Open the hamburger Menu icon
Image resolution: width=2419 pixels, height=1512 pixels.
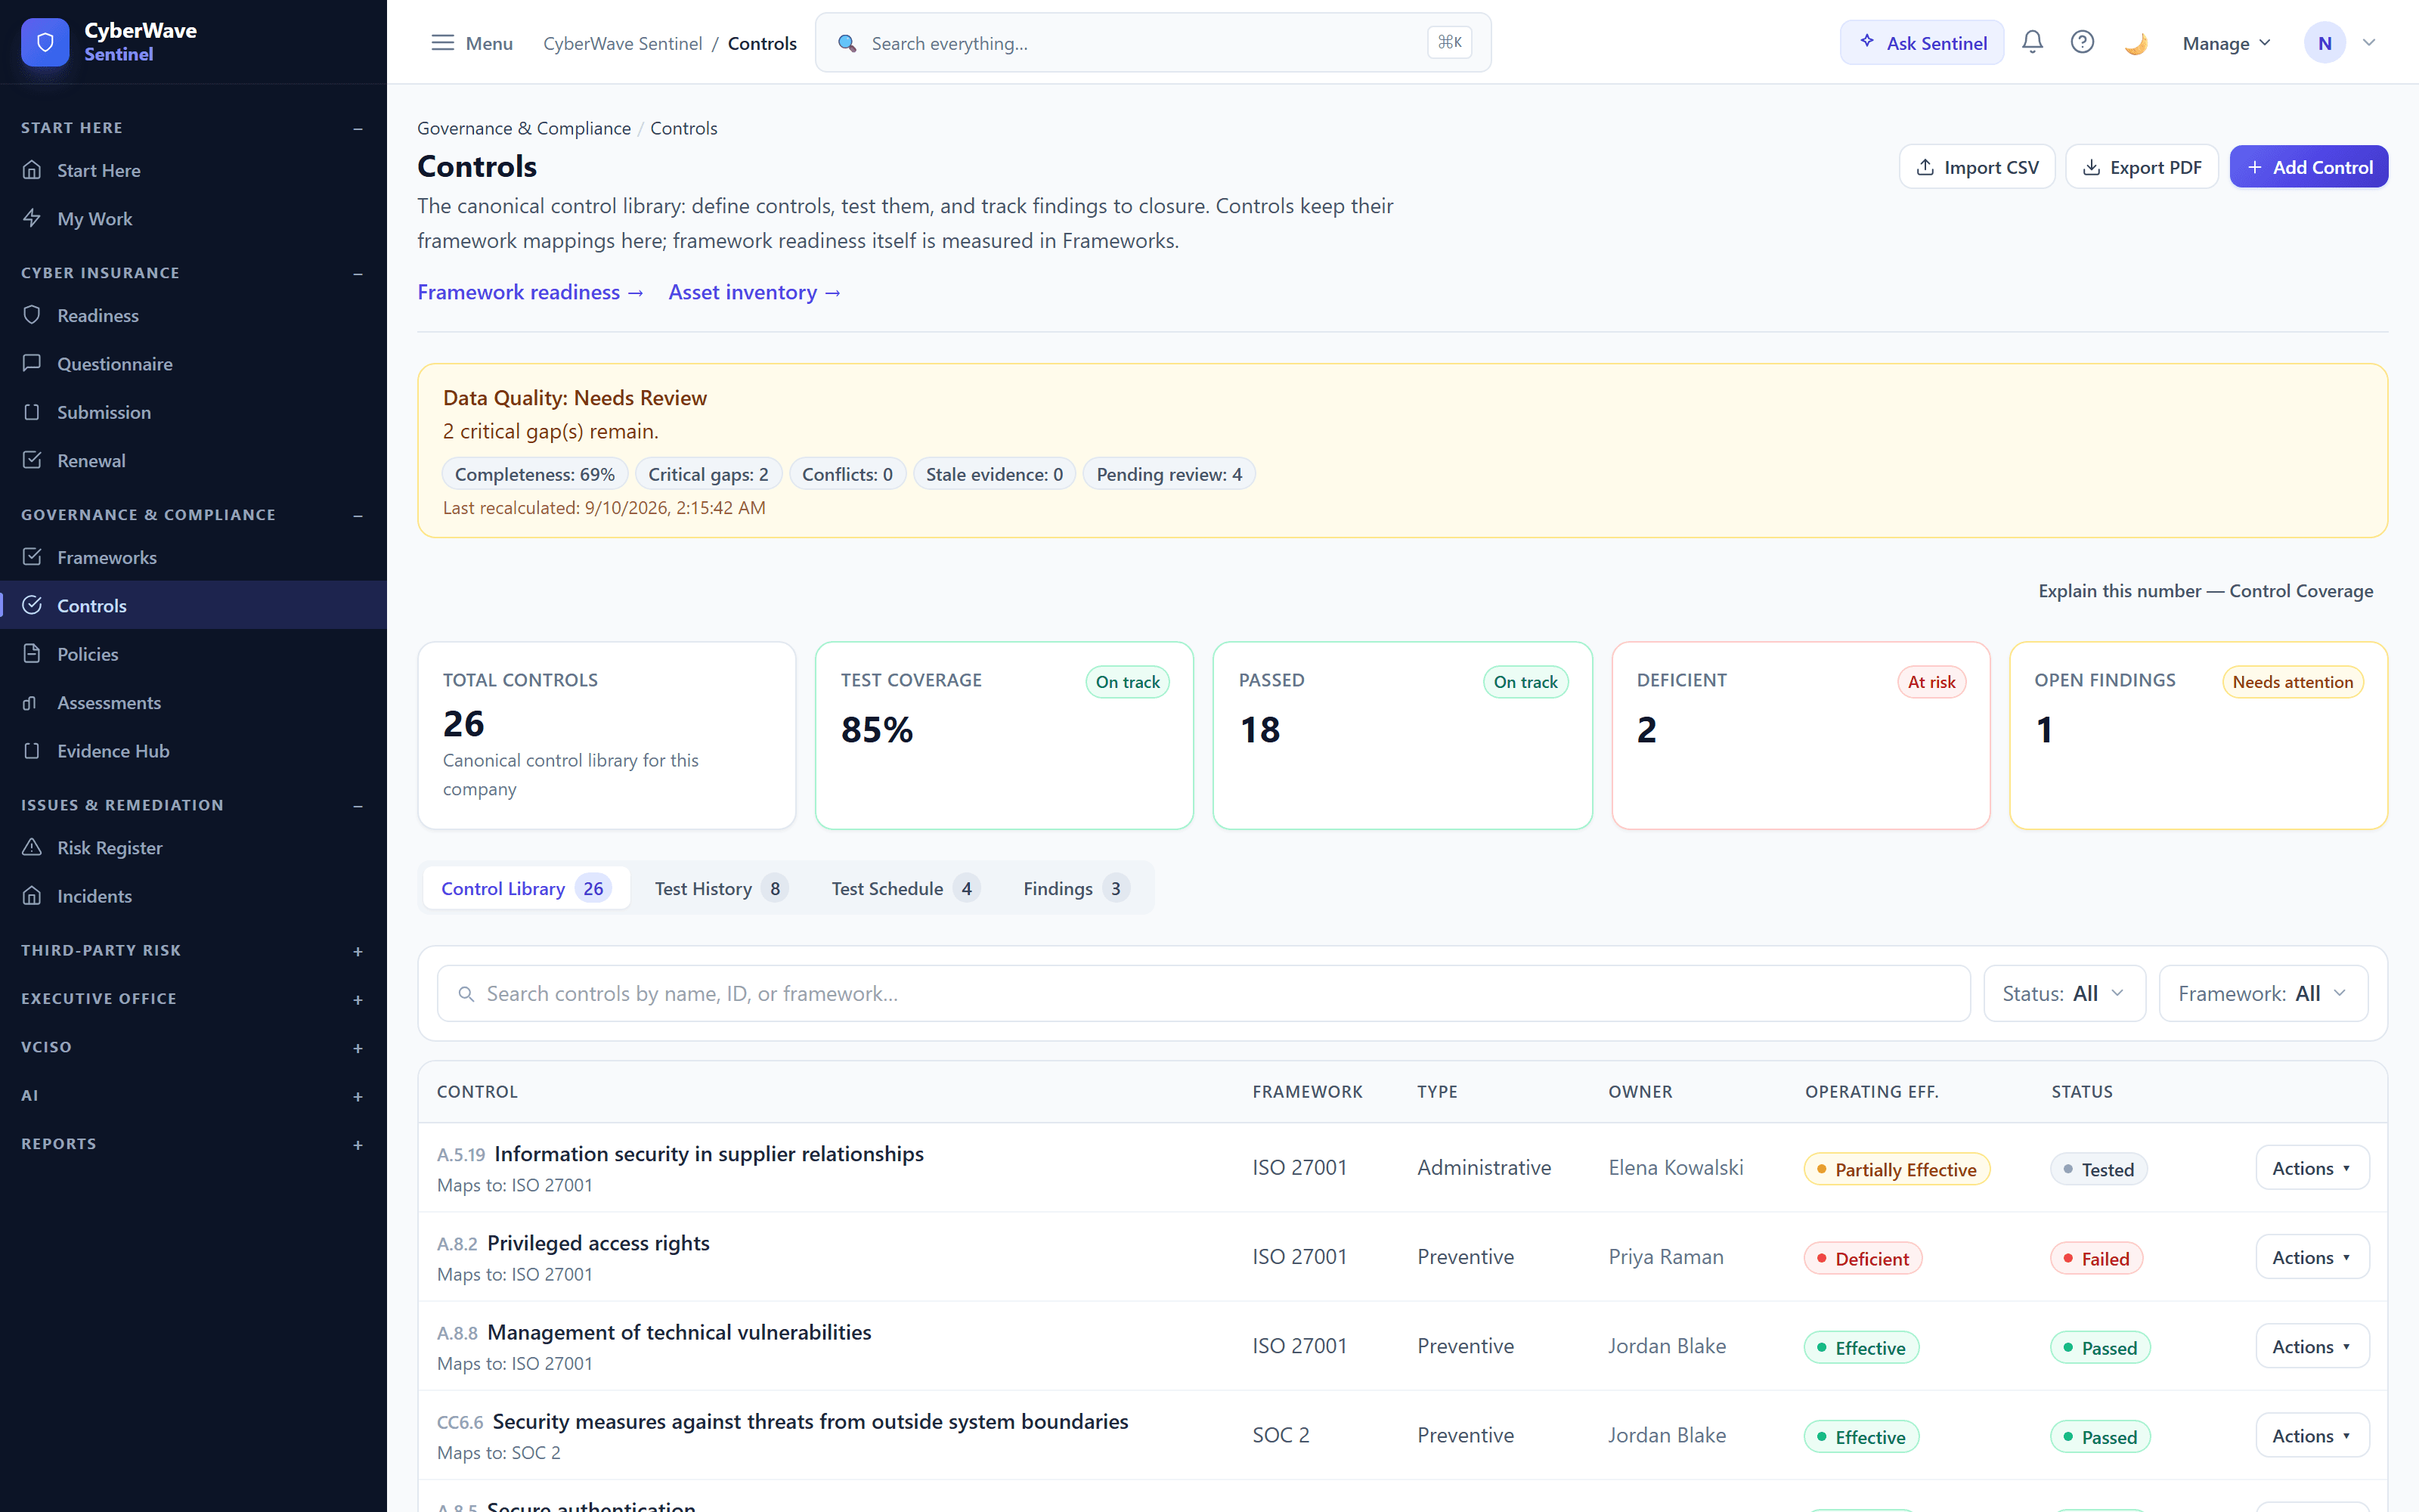441,42
